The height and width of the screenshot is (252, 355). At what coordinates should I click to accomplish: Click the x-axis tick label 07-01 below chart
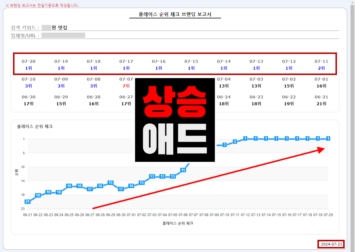click(131, 215)
